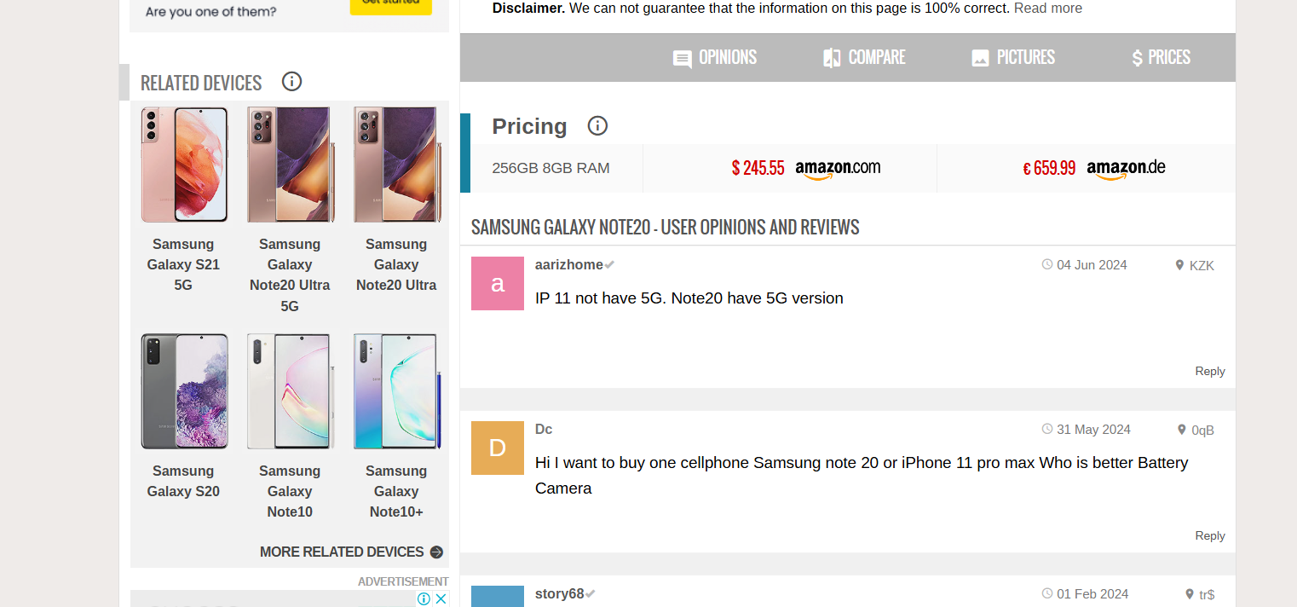1297x607 pixels.
Task: Open the Samsung Galaxy S21 5G device page
Action: (x=184, y=165)
